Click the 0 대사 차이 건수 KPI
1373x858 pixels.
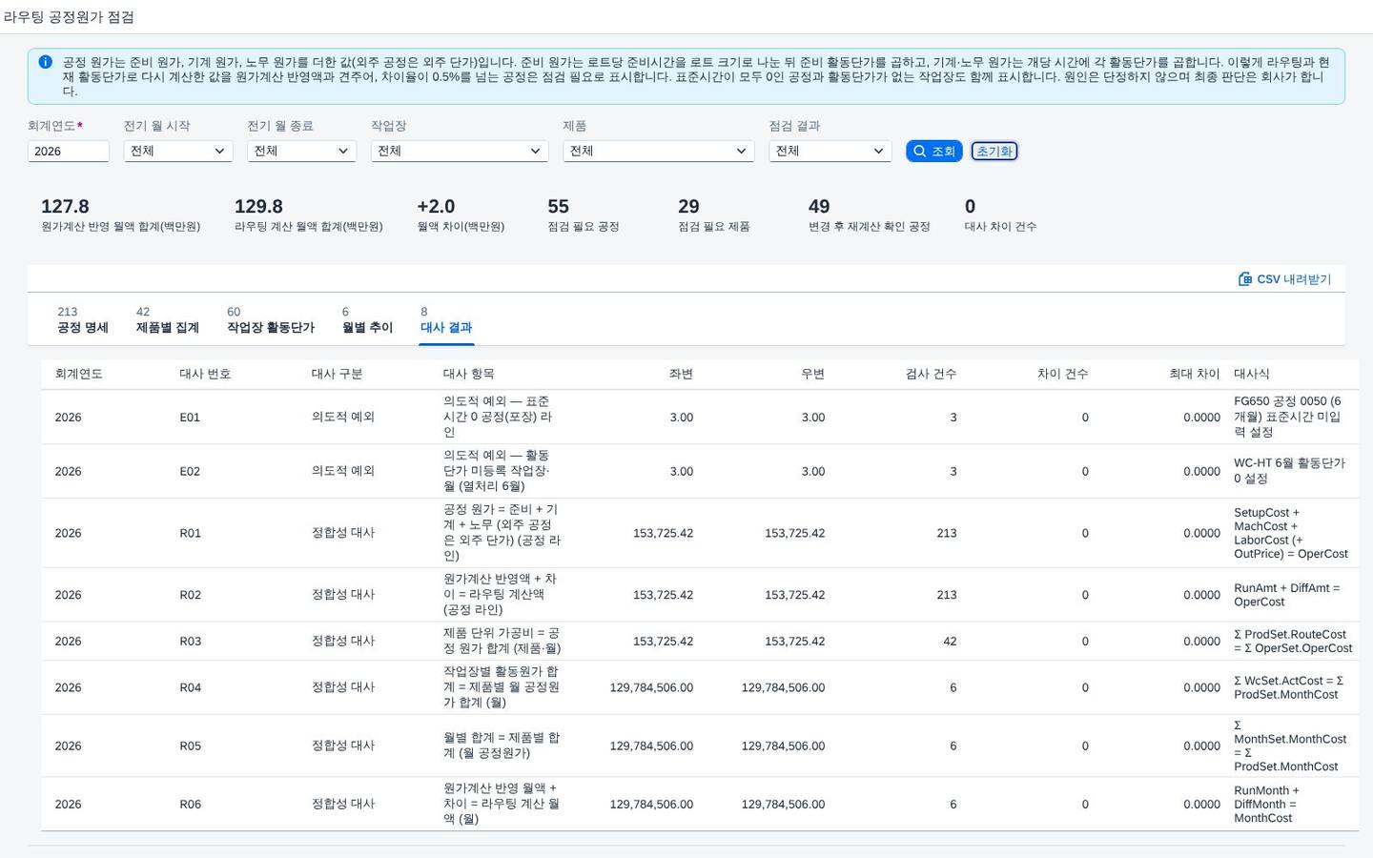click(x=1000, y=215)
